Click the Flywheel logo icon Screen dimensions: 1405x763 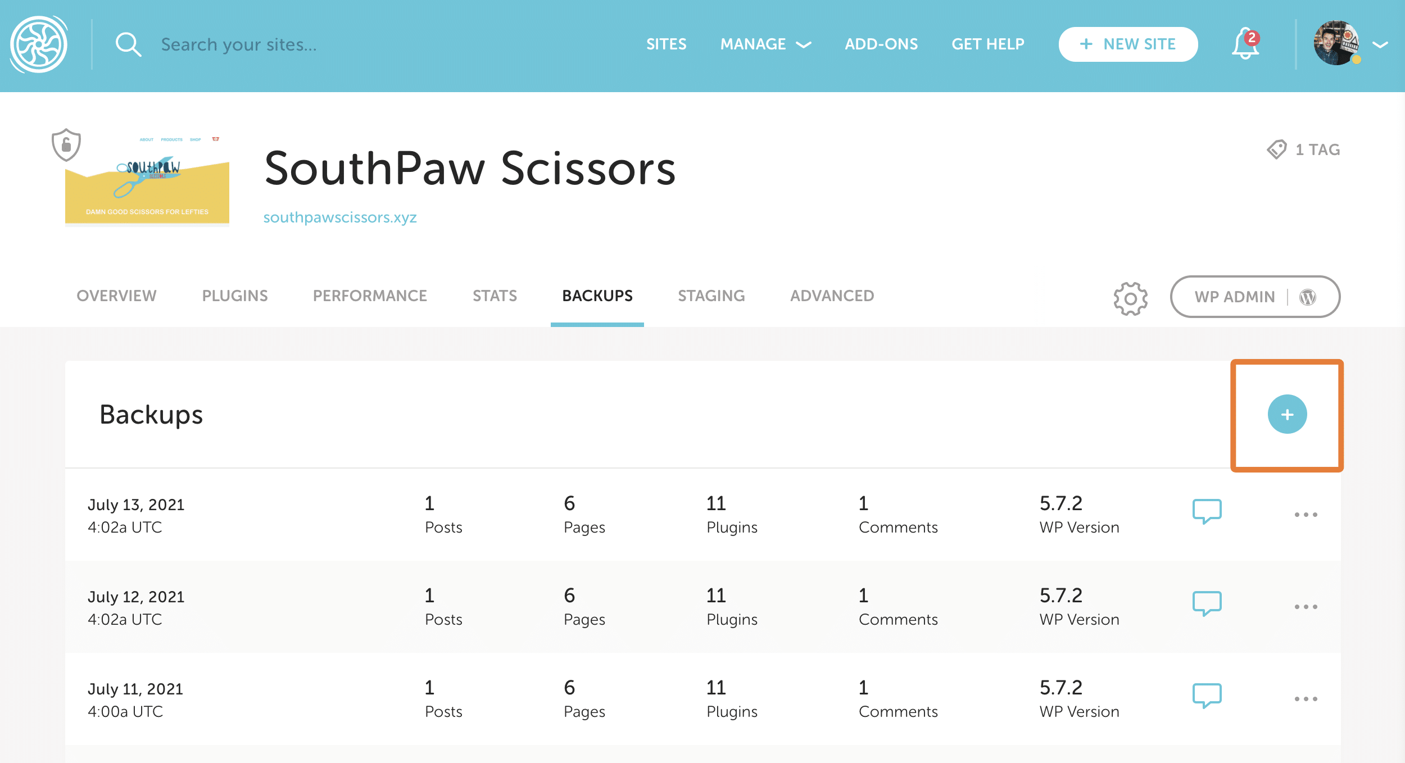[39, 44]
